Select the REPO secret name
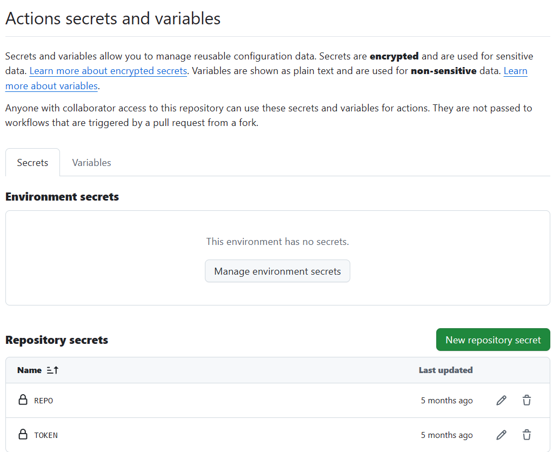553x452 pixels. click(x=44, y=401)
